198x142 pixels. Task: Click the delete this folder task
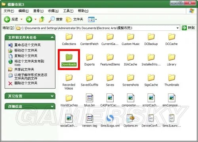(23, 83)
